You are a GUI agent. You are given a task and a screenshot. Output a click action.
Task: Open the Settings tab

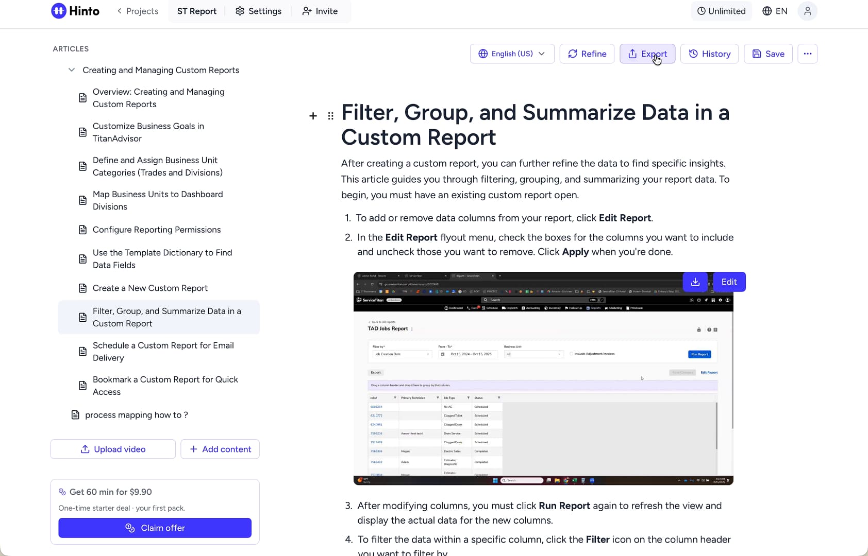(258, 11)
